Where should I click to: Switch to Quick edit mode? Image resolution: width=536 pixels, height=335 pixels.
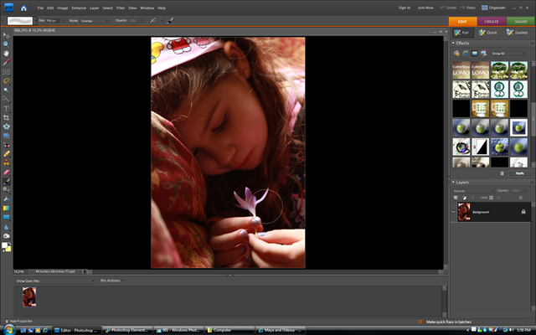coord(488,33)
